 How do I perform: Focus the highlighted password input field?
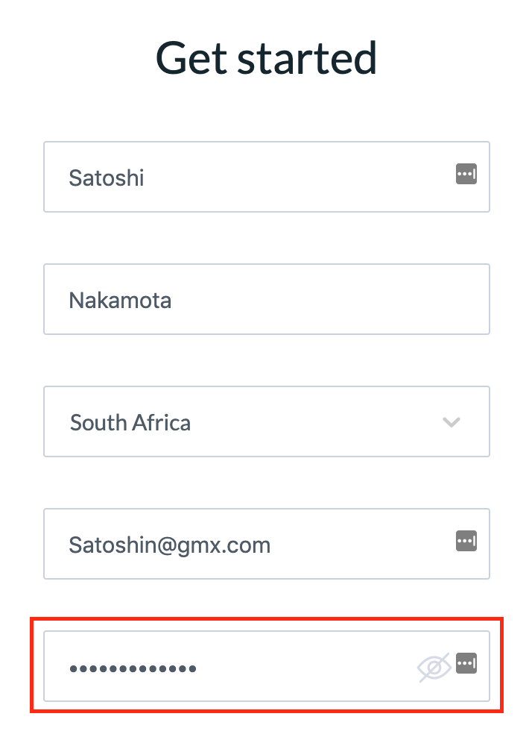click(267, 666)
